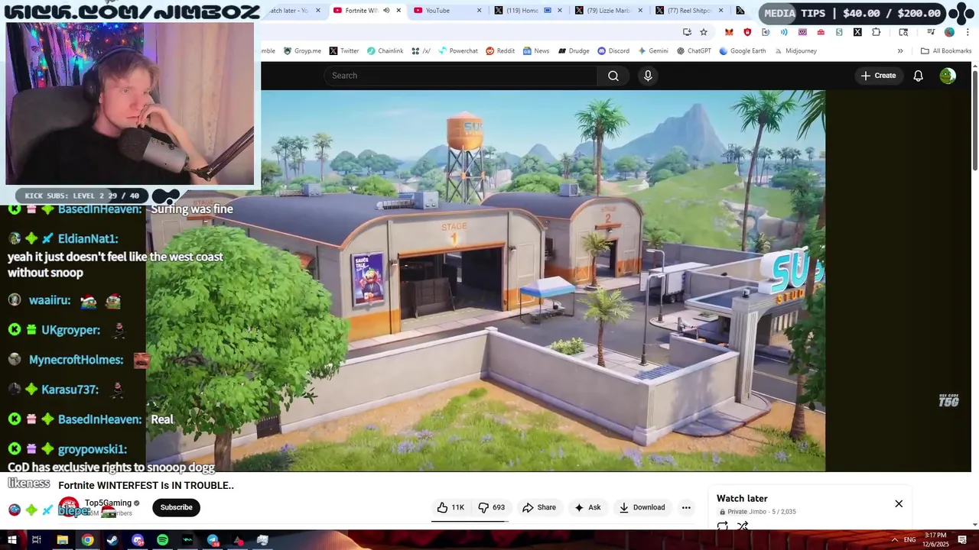Screen dimensions: 979x550
Task: Open the Gemini bookmark
Action: 652,51
